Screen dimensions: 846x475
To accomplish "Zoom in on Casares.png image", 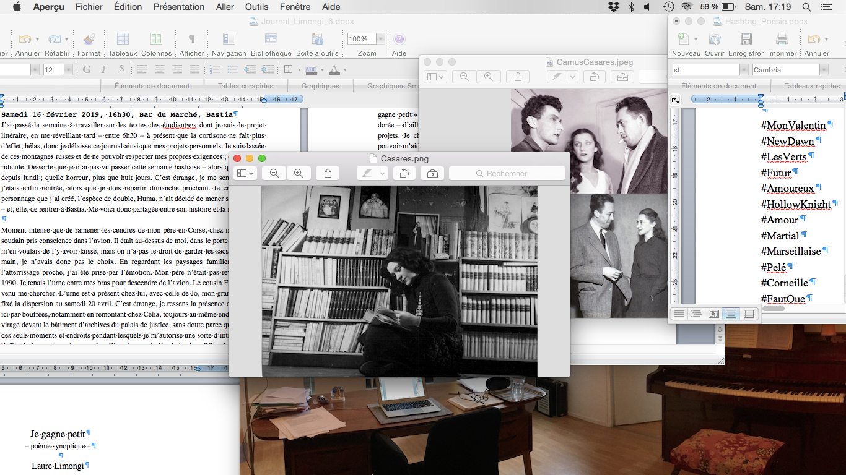I will point(299,174).
